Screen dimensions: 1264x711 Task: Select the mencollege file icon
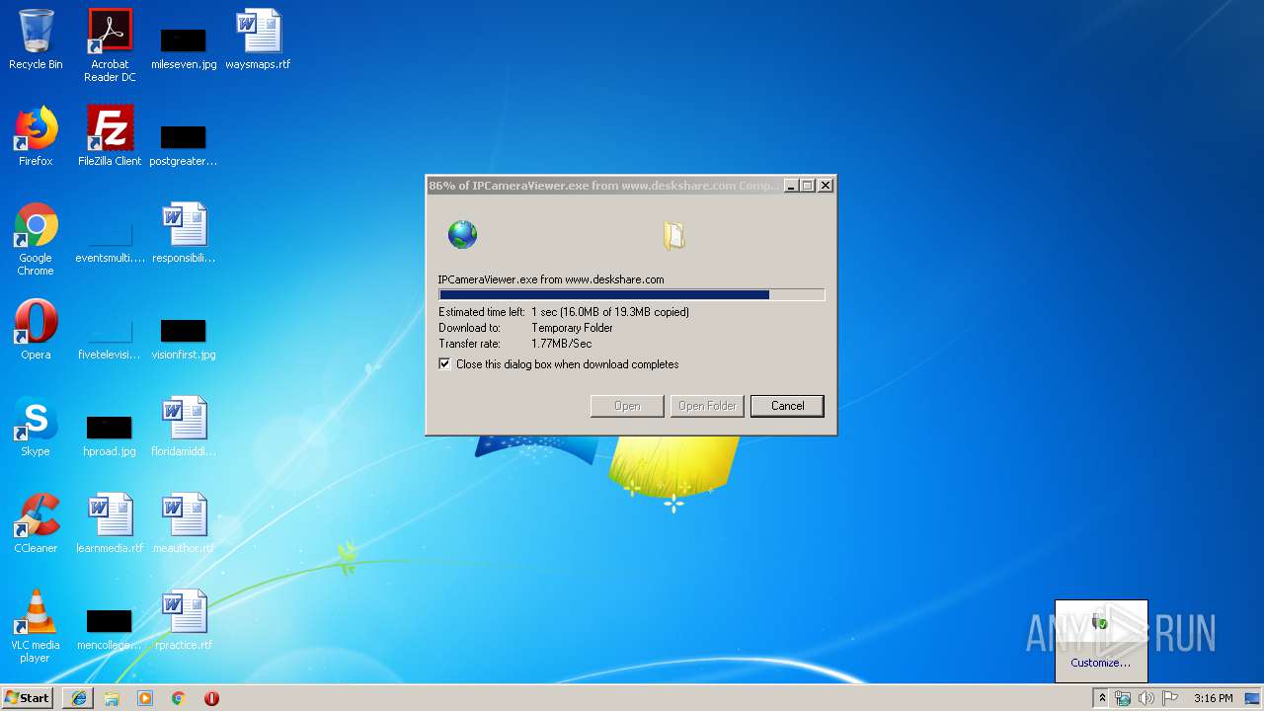110,630
